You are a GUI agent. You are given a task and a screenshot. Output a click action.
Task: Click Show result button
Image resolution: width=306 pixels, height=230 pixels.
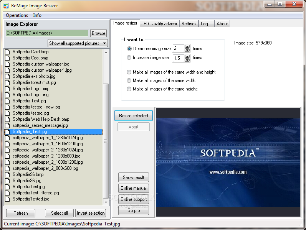coord(134,177)
